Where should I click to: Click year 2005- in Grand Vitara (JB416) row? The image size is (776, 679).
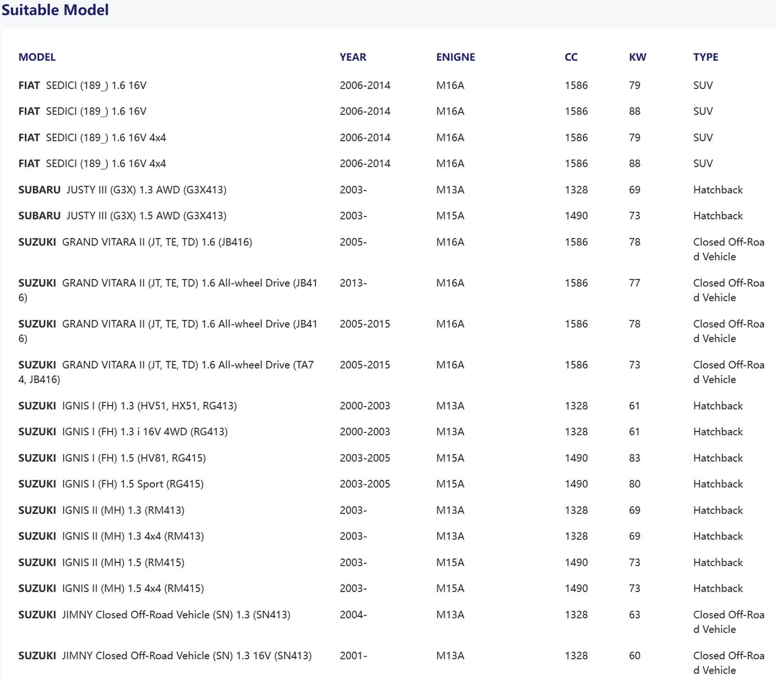pyautogui.click(x=353, y=242)
